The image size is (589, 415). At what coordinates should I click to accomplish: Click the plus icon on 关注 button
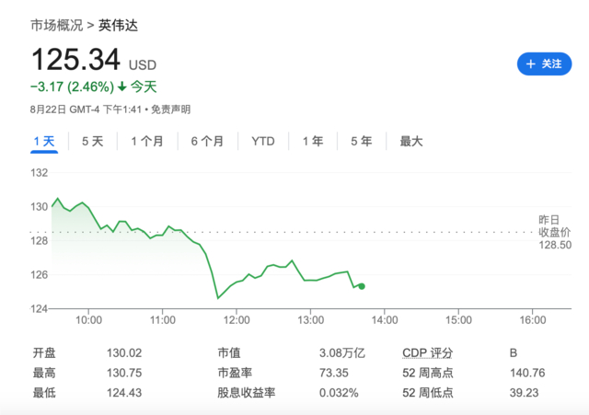click(530, 64)
